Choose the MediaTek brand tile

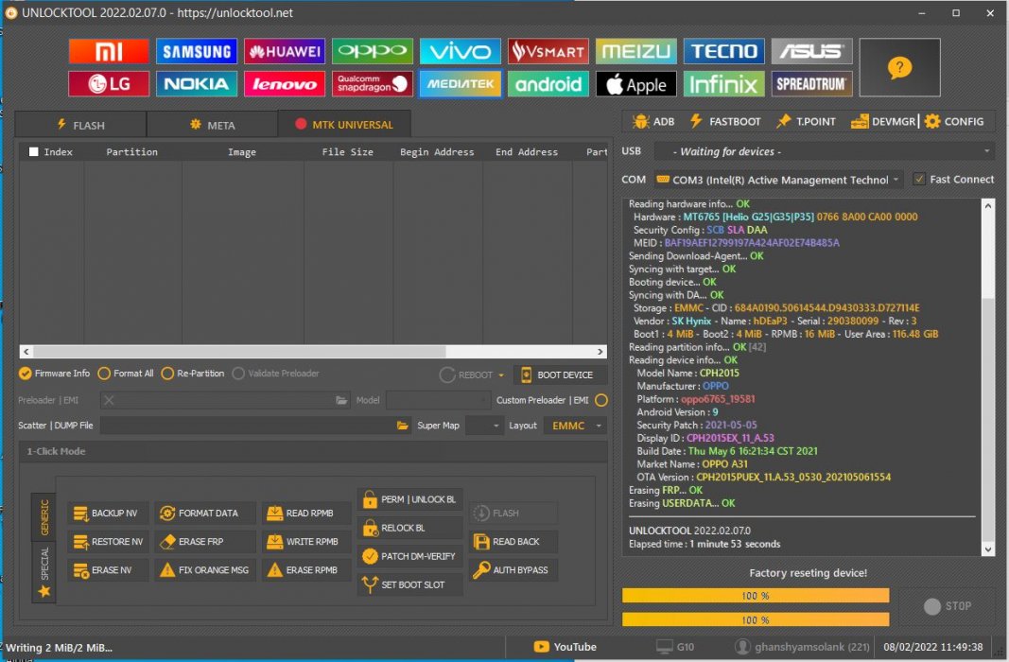pos(461,83)
